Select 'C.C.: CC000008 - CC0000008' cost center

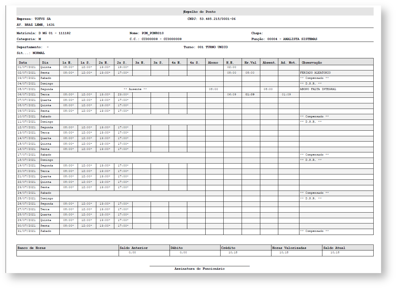pyautogui.click(x=156, y=39)
